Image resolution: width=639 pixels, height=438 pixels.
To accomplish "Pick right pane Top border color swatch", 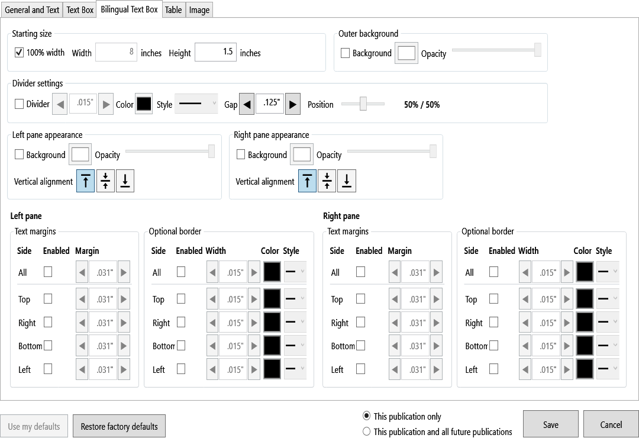I will 585,299.
